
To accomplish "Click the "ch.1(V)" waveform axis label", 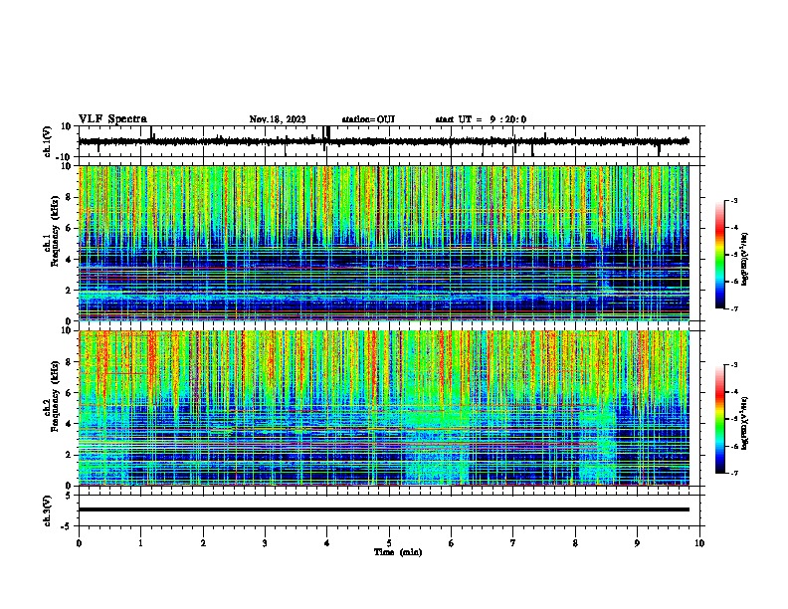I will 48,141.
